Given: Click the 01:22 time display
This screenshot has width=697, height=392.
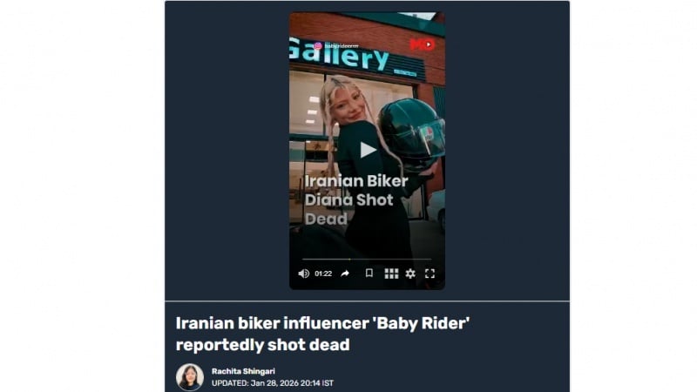Looking at the screenshot, I should [x=323, y=274].
